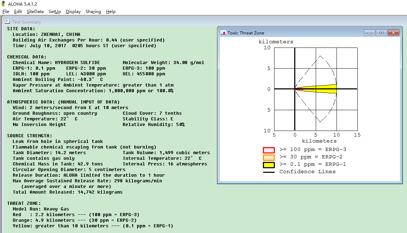Screen dimensions: 407x233
Task: Click the Confidence Lines legend line sample
Action: pyautogui.click(x=269, y=172)
